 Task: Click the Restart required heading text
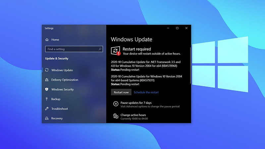coord(137,49)
